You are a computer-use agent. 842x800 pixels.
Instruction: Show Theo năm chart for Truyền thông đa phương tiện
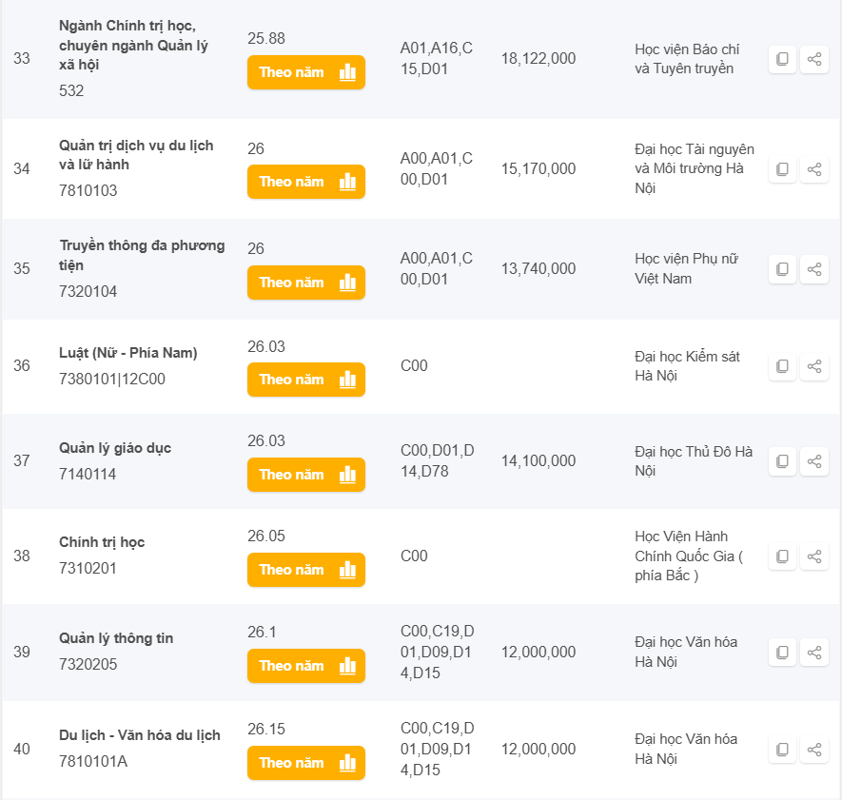tap(305, 283)
